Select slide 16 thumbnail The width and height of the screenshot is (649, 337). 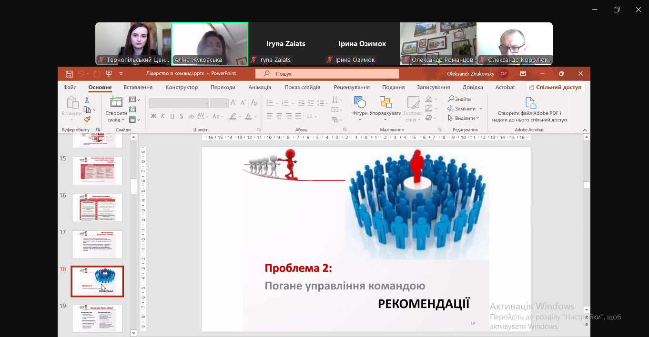[98, 208]
